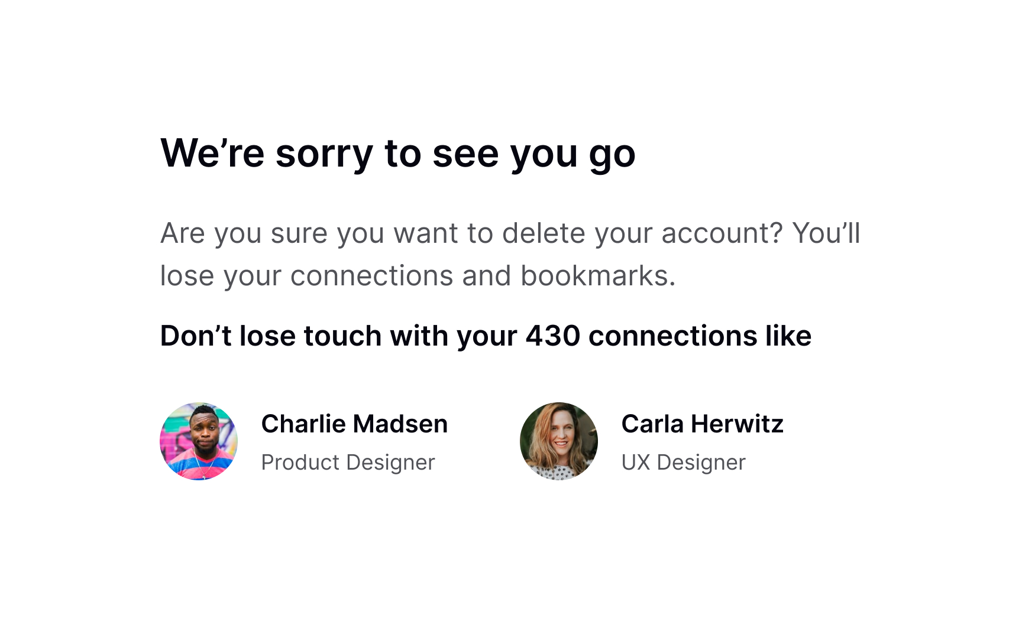1022x638 pixels.
Task: Click Carla Herwitz's profile photo
Action: click(x=558, y=441)
